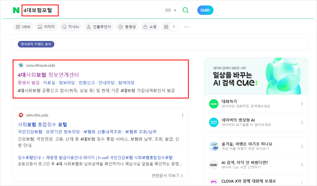Click the green cue: 대화하기 icon
The height and width of the screenshot is (186, 317).
214,104
